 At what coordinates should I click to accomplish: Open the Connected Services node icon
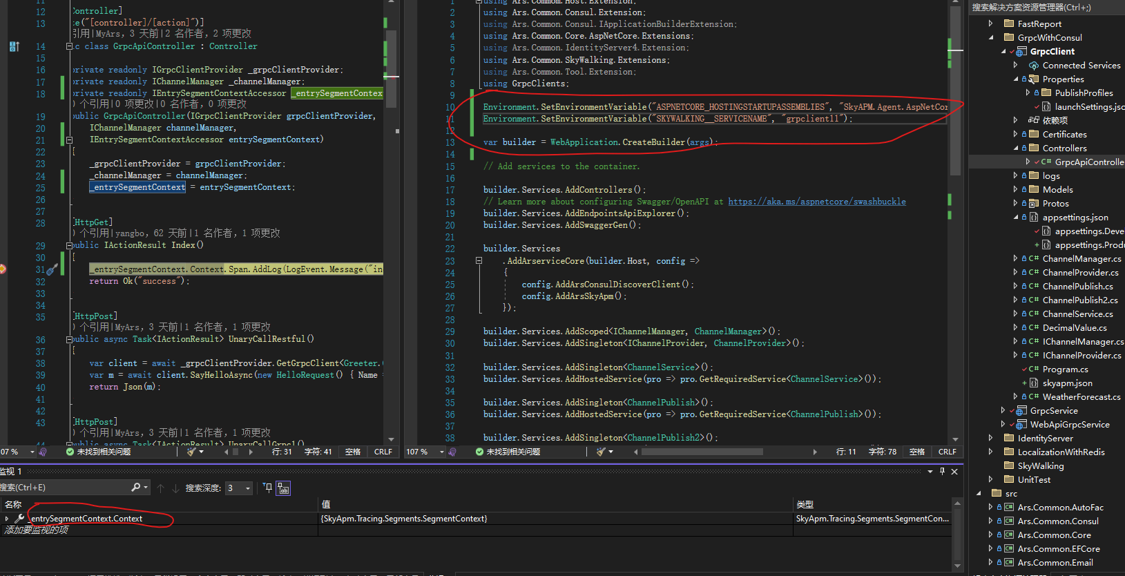(x=1034, y=66)
